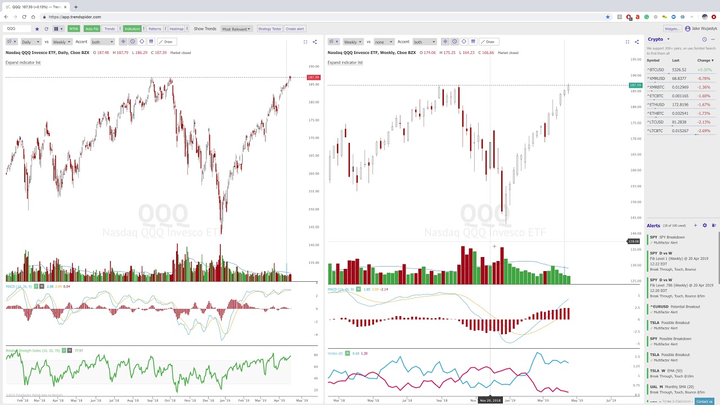Add QQQ to favorites with star icon
Image resolution: width=720 pixels, height=405 pixels.
tap(37, 29)
